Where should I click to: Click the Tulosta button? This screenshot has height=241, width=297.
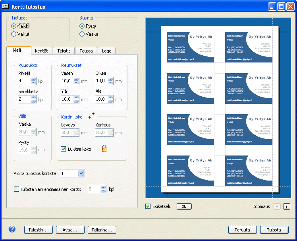274,230
